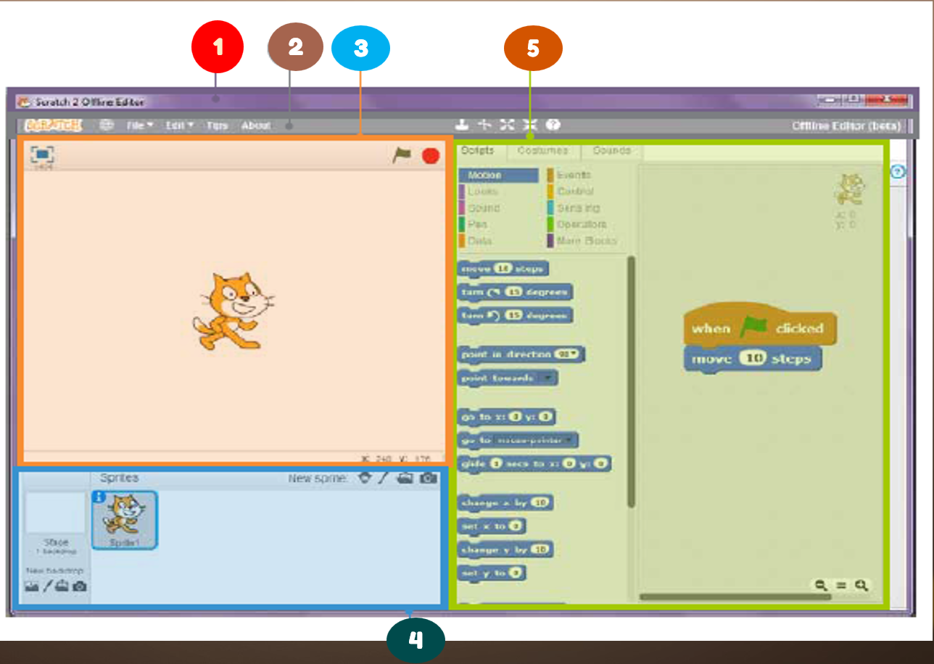Choose the Shrink sprite tool icon
The image size is (934, 664).
click(x=530, y=125)
